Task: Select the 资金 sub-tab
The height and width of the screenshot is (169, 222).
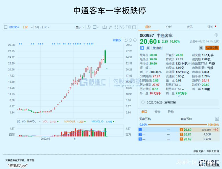Action: [x=157, y=112]
